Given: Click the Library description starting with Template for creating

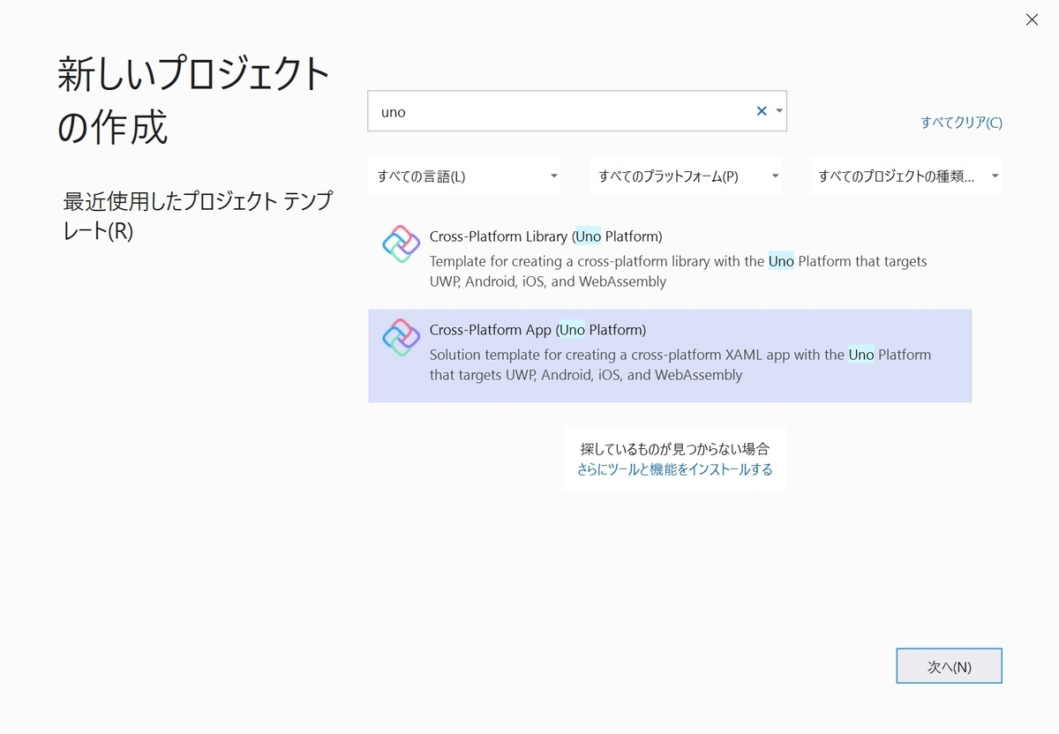Looking at the screenshot, I should tap(678, 272).
